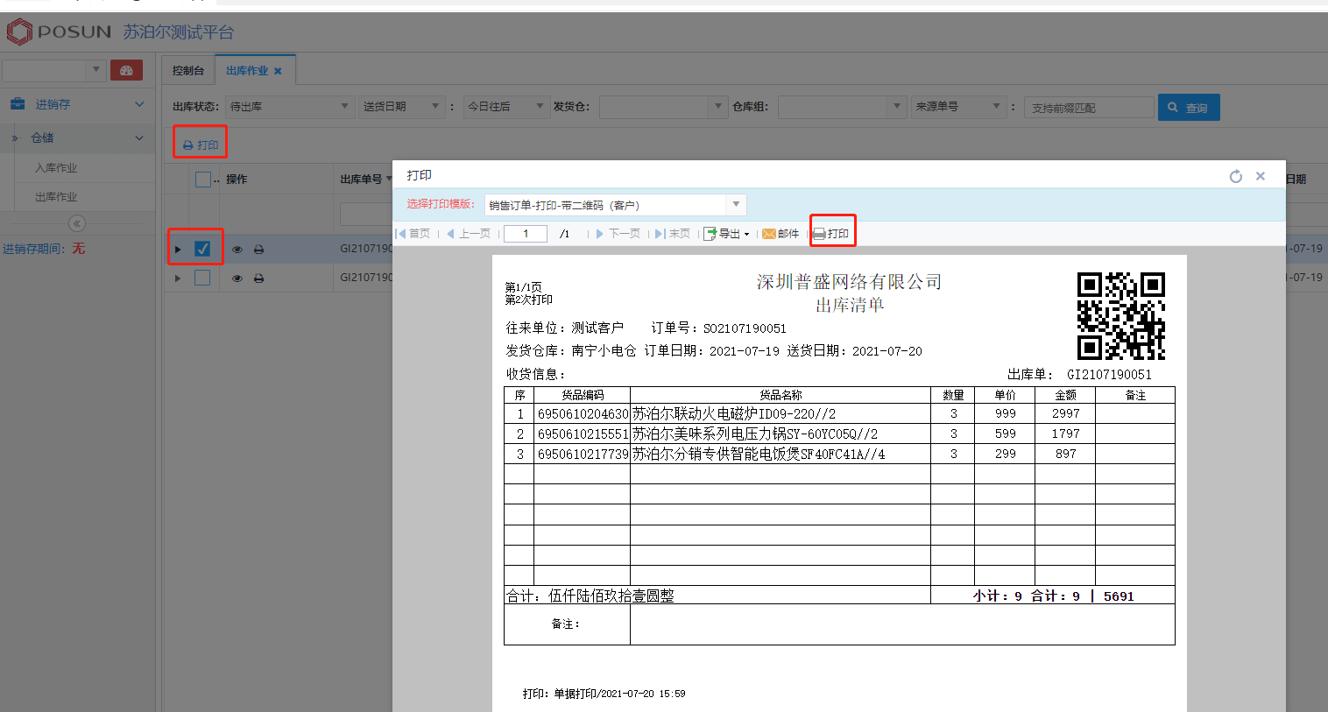
Task: Click eye view icon in first row
Action: [x=237, y=250]
